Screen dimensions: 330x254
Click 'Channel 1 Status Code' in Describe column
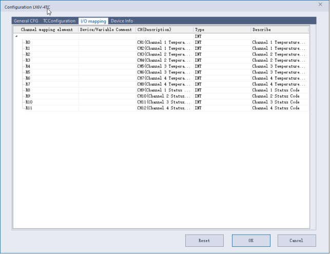276,90
